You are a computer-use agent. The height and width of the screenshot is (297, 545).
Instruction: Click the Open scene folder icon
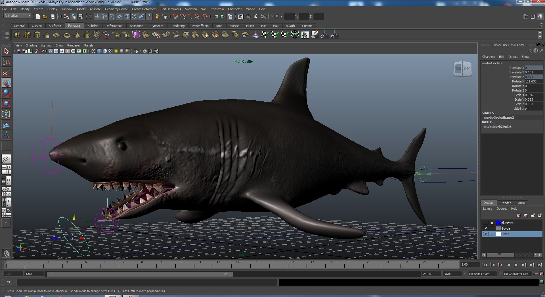tap(45, 16)
